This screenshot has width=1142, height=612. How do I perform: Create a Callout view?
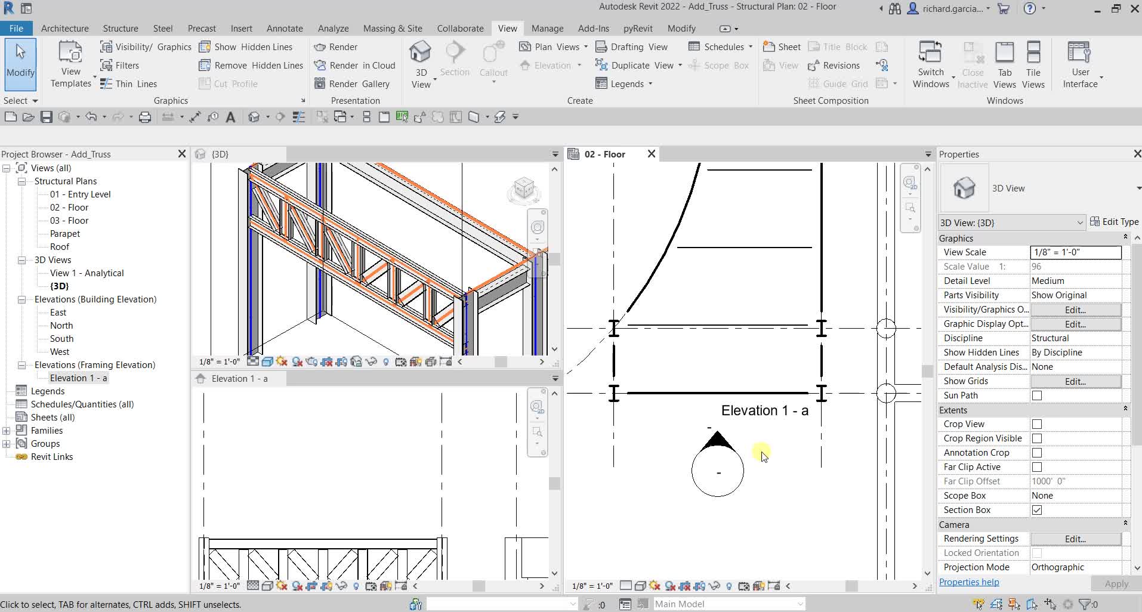493,60
